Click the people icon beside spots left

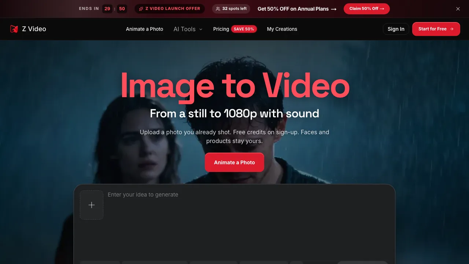pos(218,9)
